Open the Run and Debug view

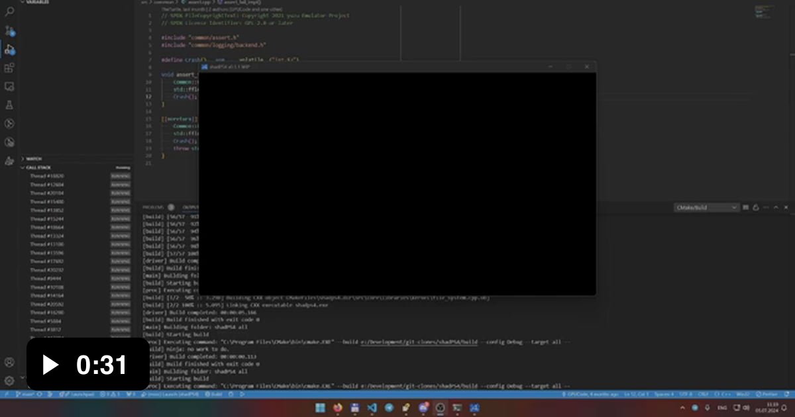point(9,49)
